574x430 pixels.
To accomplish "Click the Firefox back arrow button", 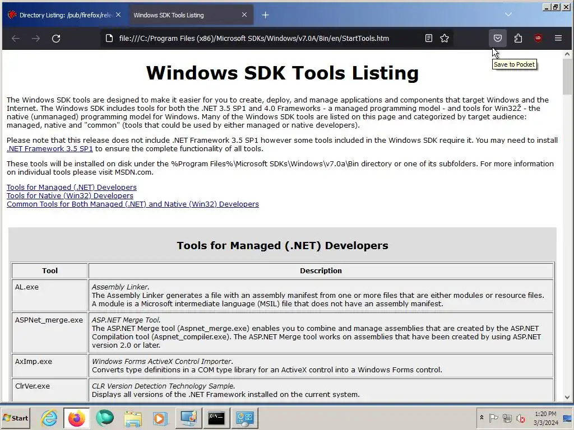I will pyautogui.click(x=15, y=39).
